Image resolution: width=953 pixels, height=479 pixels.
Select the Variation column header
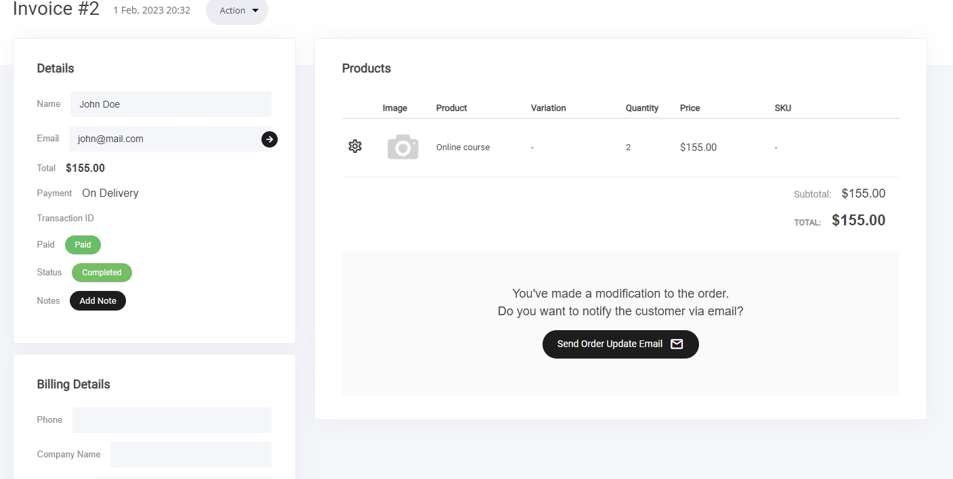(x=548, y=108)
